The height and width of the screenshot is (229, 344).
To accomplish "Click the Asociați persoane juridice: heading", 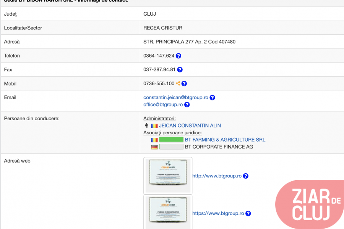I will pos(172,132).
